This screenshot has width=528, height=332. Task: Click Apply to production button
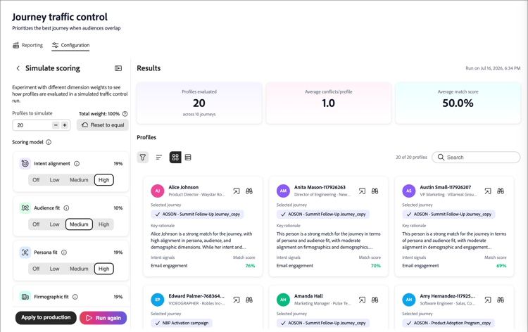tap(46, 317)
